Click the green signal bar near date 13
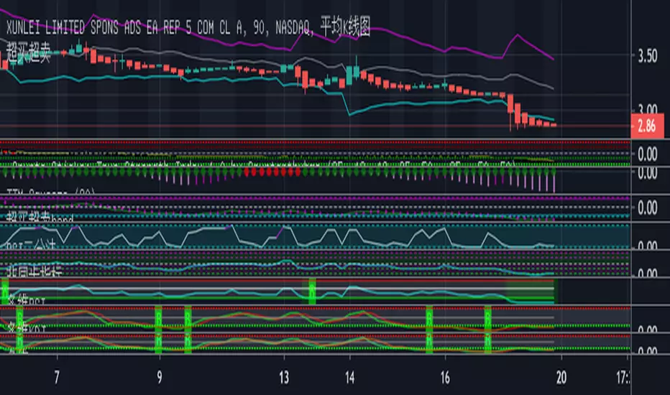670x395 pixels. [312, 291]
